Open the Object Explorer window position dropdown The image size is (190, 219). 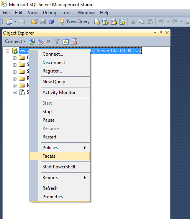click(x=155, y=33)
